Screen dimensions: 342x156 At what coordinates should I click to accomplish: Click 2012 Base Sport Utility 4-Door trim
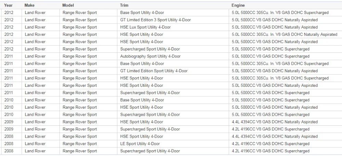(142, 13)
